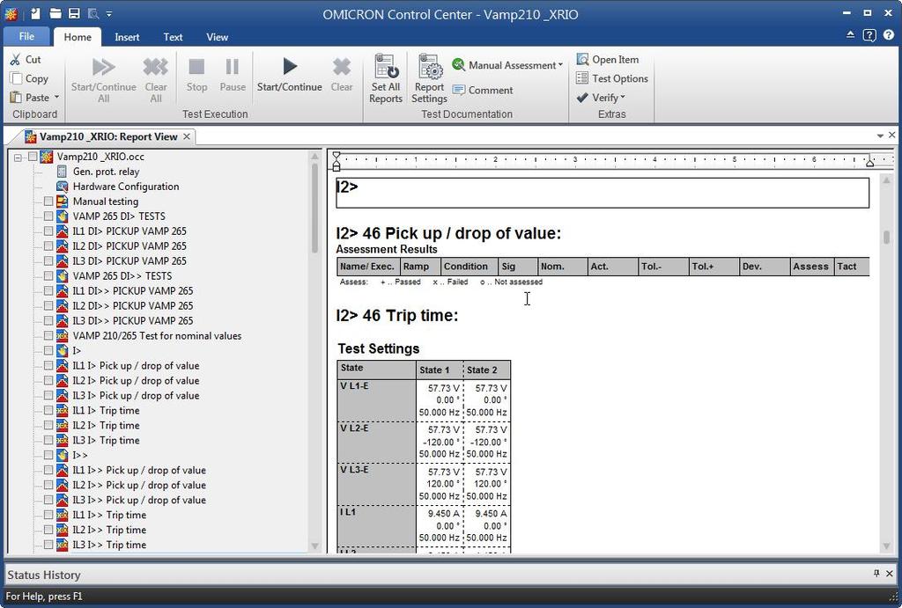
Task: Click test tree scroll down arrow
Action: point(314,546)
